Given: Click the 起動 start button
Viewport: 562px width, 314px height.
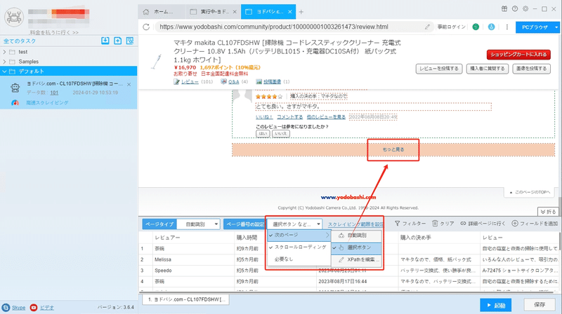Looking at the screenshot, I should point(496,305).
